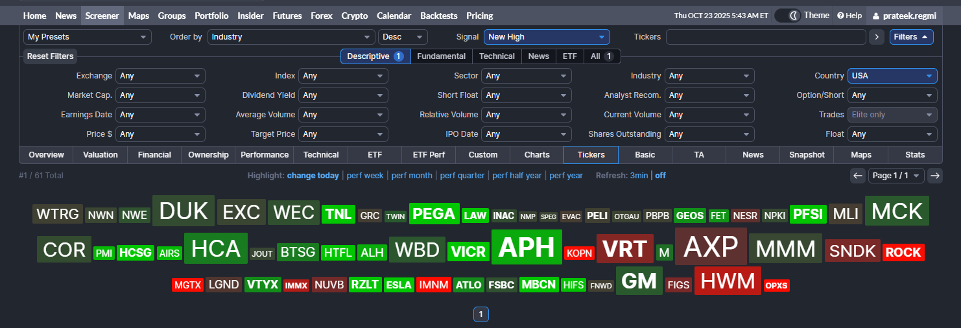Open the APH ticker tile
Viewport: 961px width, 328px height.
[x=527, y=247]
